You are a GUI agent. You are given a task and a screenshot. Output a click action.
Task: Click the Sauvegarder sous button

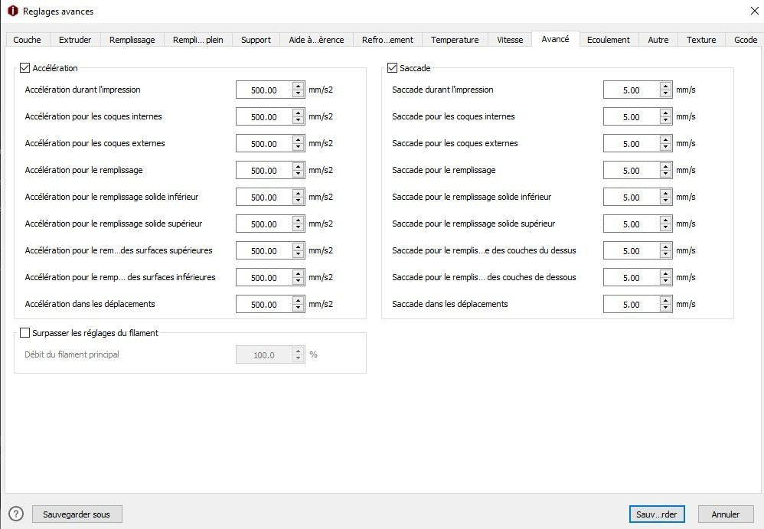(77, 514)
